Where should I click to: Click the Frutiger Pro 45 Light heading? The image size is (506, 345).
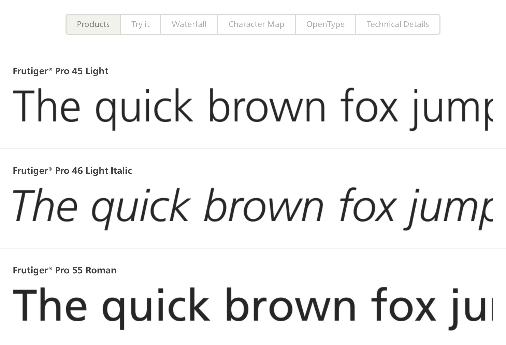(60, 71)
